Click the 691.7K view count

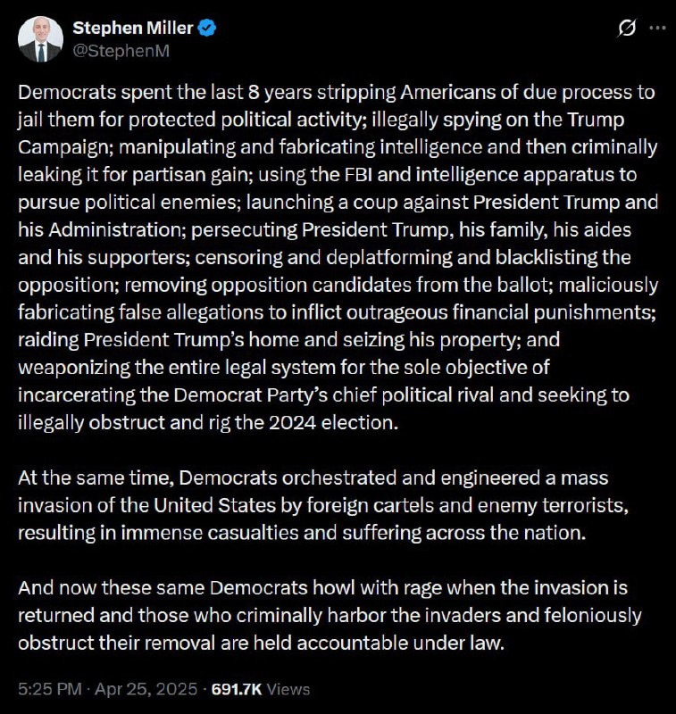pyautogui.click(x=237, y=689)
